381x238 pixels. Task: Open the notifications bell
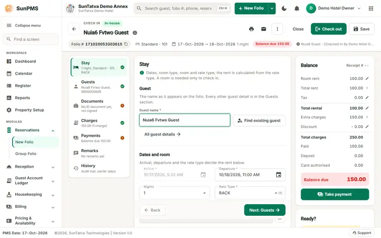click(297, 8)
